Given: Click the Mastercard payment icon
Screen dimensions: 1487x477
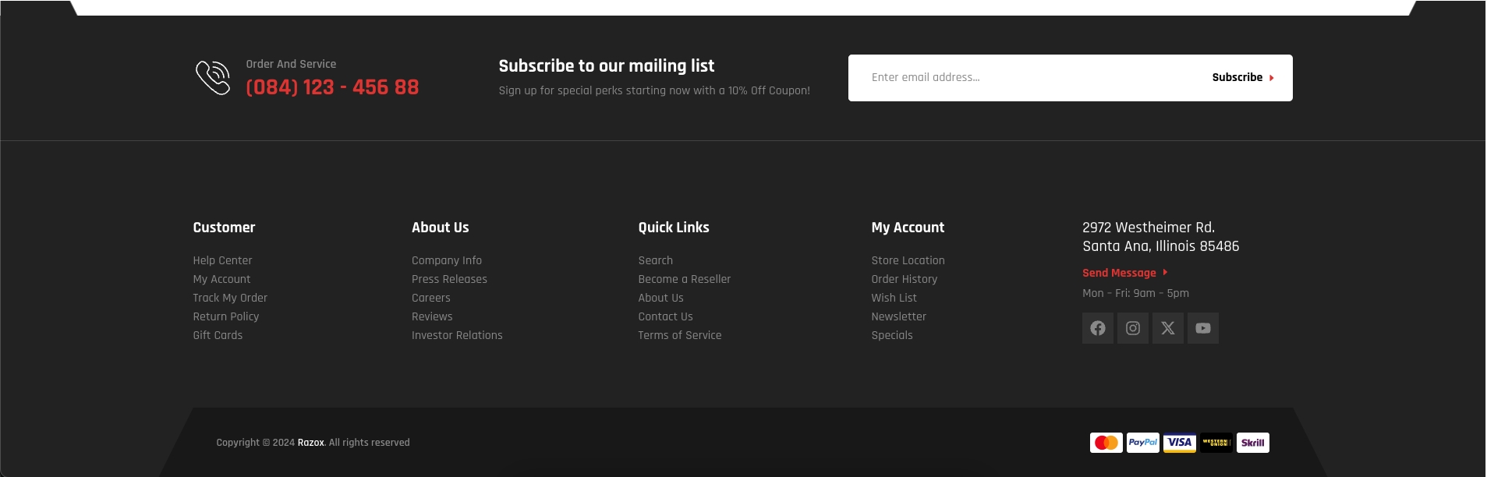Looking at the screenshot, I should coord(1106,443).
